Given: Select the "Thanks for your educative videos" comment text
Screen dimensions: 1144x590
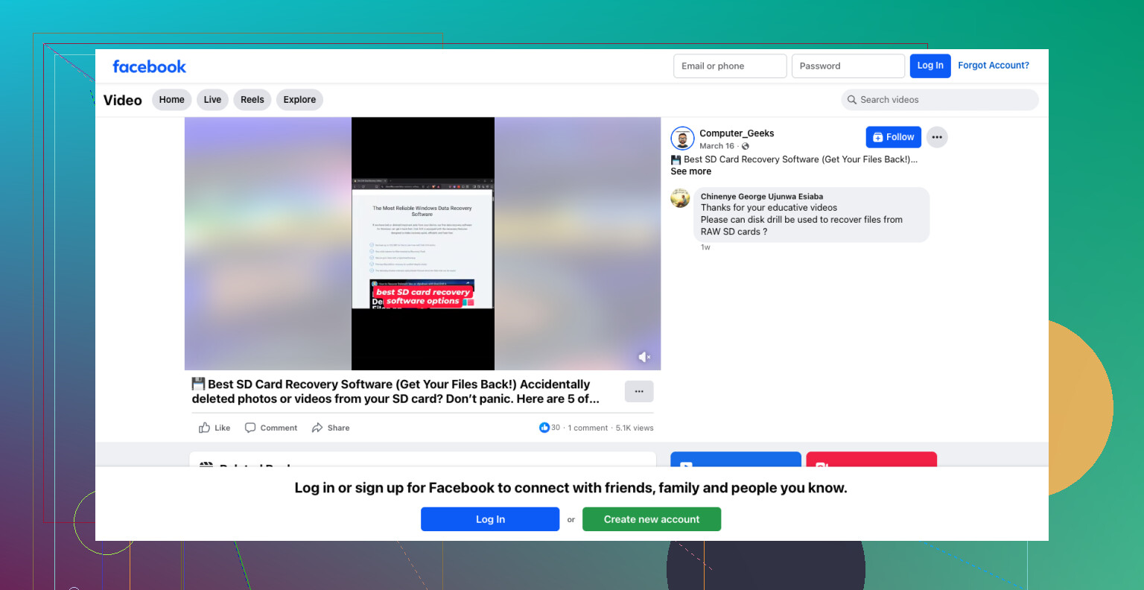Looking at the screenshot, I should click(x=769, y=208).
